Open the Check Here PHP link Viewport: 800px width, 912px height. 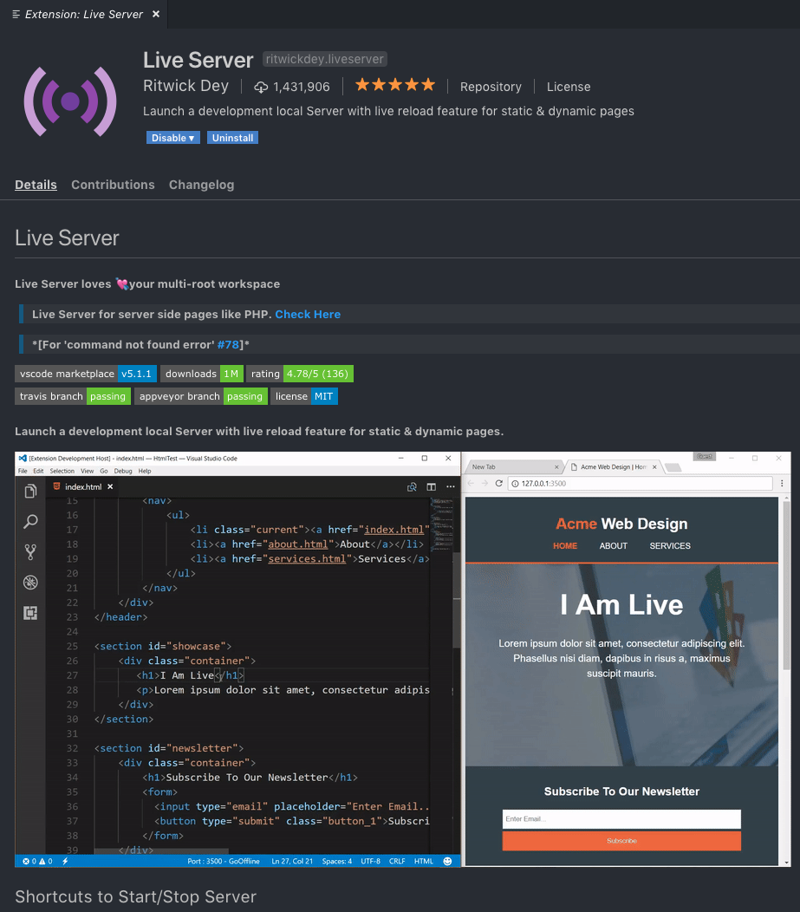coord(308,314)
